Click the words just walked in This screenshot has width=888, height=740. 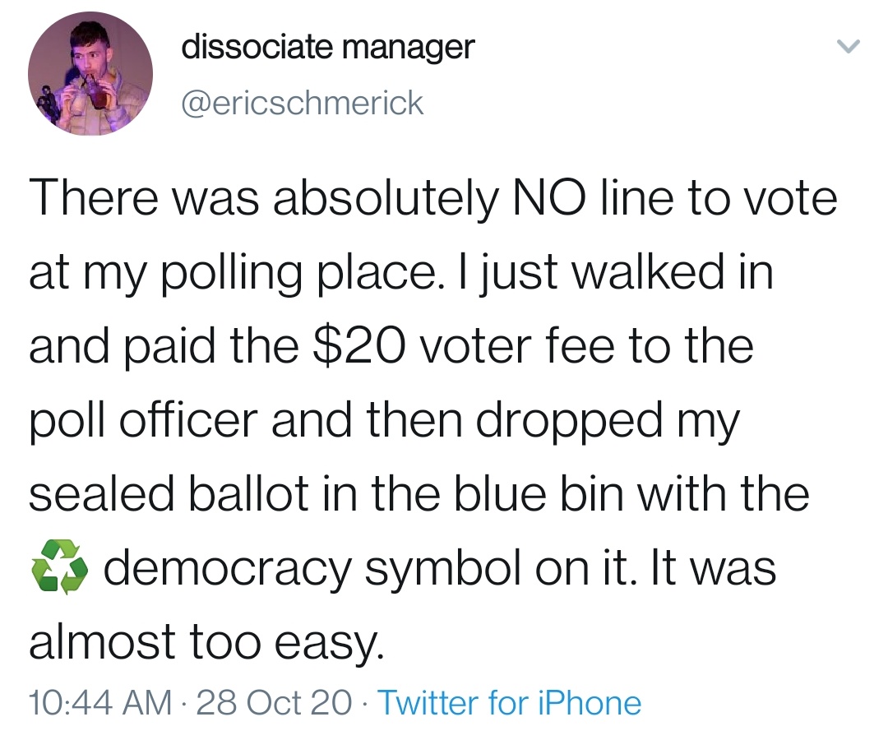627,273
